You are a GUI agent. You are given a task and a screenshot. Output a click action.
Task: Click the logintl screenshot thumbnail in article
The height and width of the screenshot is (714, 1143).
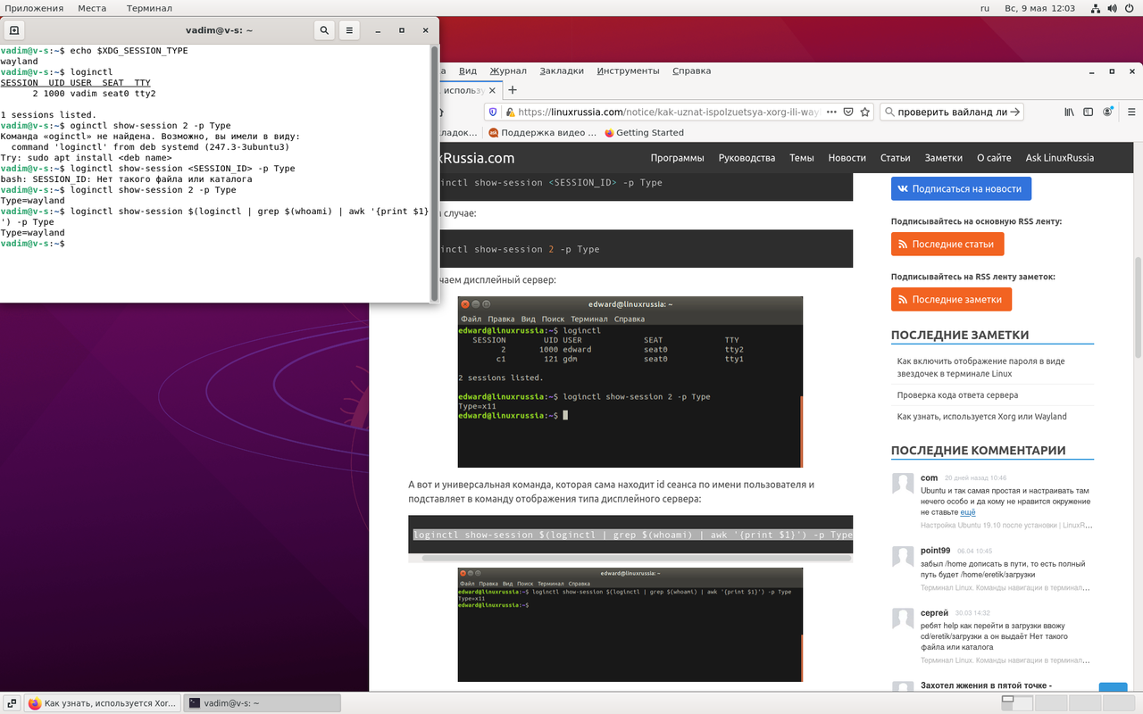point(630,382)
